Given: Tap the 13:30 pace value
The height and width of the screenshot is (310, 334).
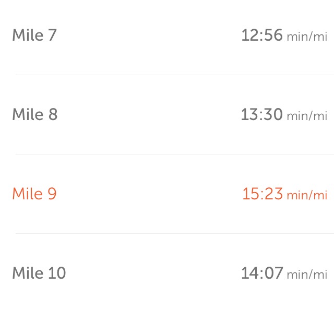Looking at the screenshot, I should pos(262,114).
